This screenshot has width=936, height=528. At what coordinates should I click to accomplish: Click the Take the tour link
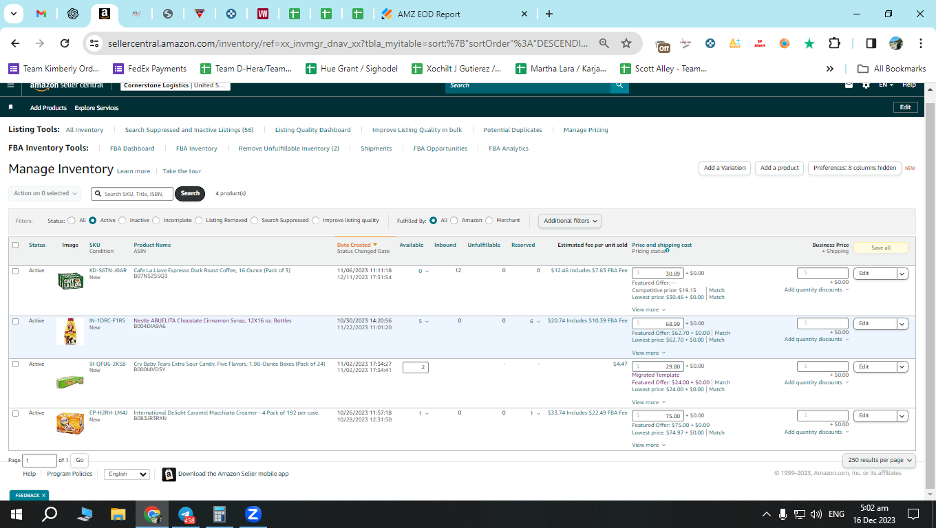tap(182, 171)
